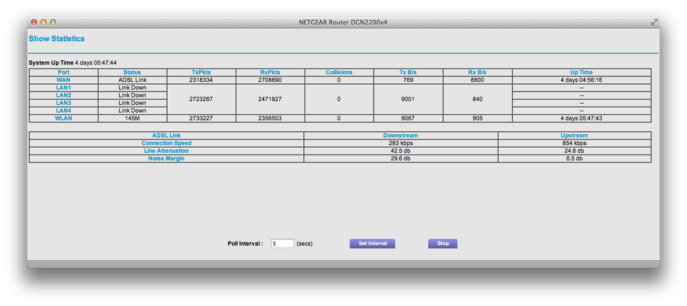Click upstream speed 854 kbps
This screenshot has width=687, height=306.
pyautogui.click(x=574, y=143)
